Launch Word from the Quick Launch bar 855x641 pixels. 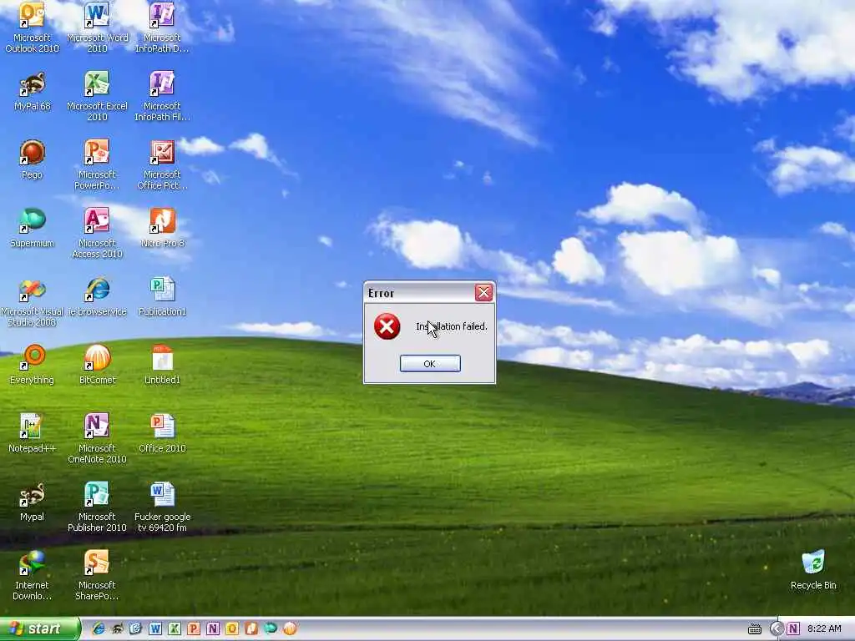coord(155,628)
